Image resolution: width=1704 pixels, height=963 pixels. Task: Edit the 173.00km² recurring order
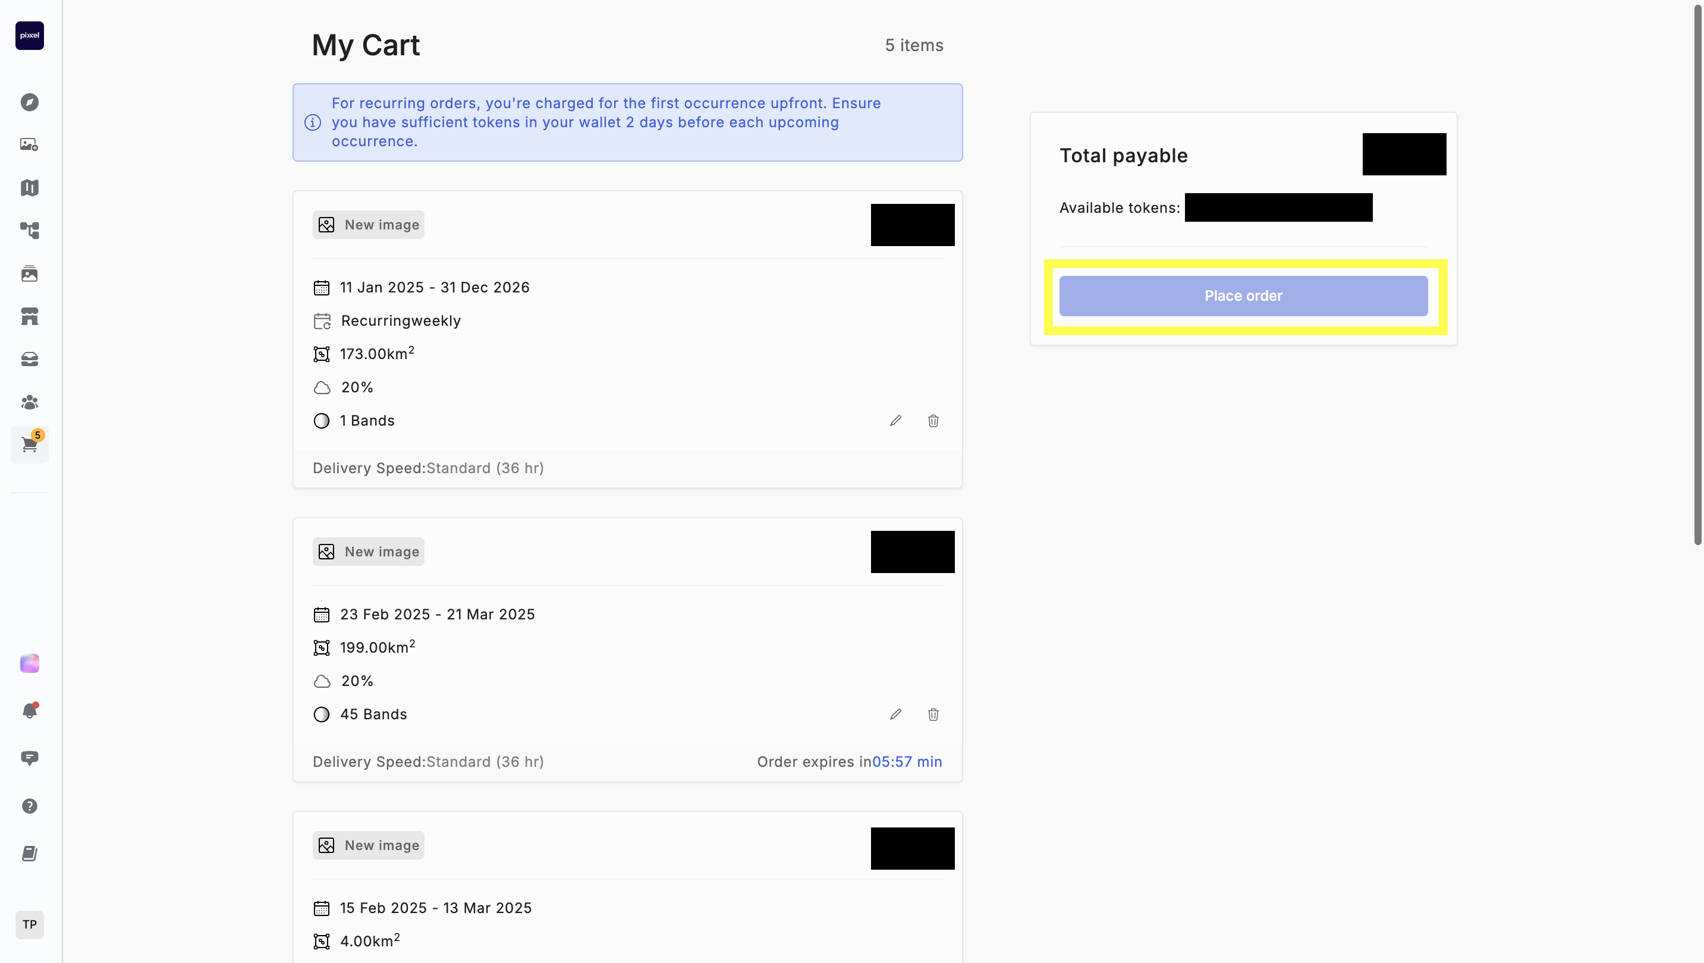click(x=895, y=421)
